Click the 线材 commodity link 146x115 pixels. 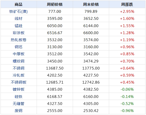tap(19, 18)
